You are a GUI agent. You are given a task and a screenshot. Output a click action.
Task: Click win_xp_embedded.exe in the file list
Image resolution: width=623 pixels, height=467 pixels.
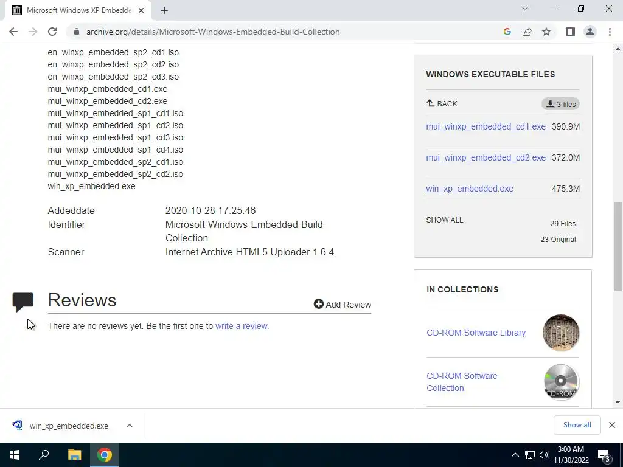[91, 186]
